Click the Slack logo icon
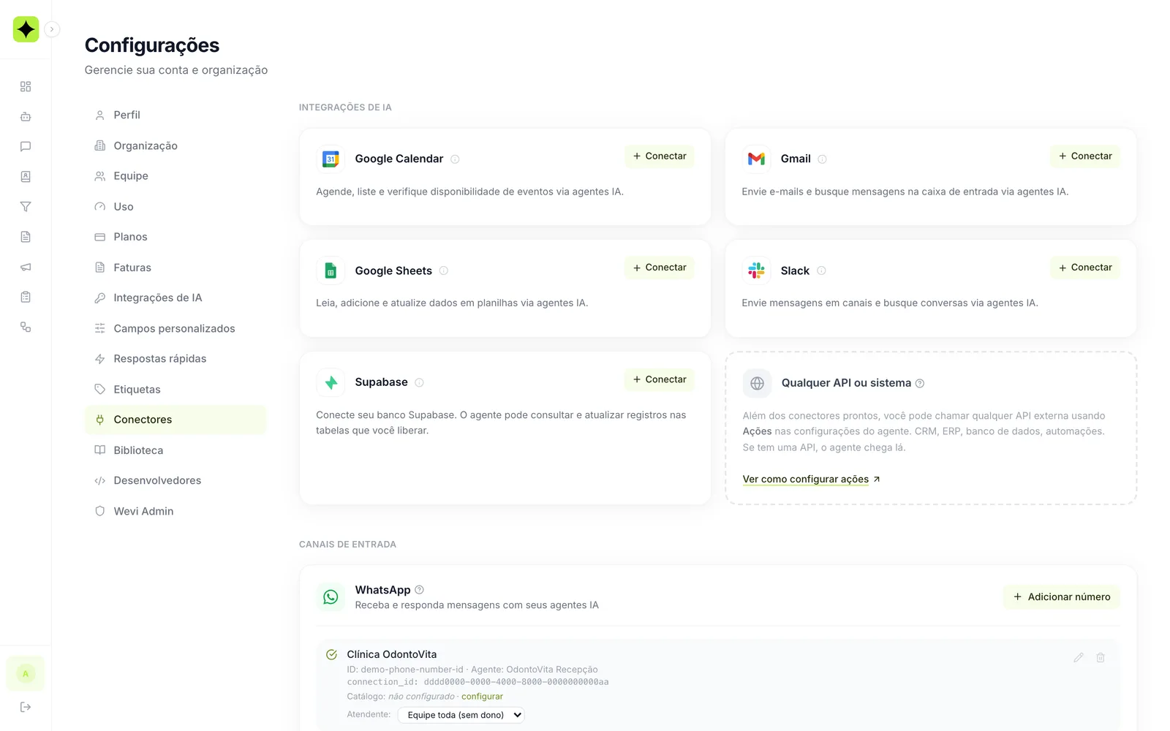The image size is (1170, 731). 756,270
